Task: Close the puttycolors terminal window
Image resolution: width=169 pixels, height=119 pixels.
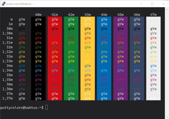Action: pos(164,4)
